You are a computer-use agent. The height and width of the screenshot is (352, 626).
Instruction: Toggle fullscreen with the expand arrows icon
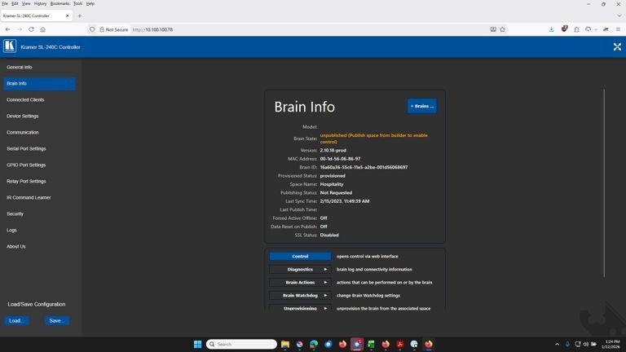click(x=617, y=46)
